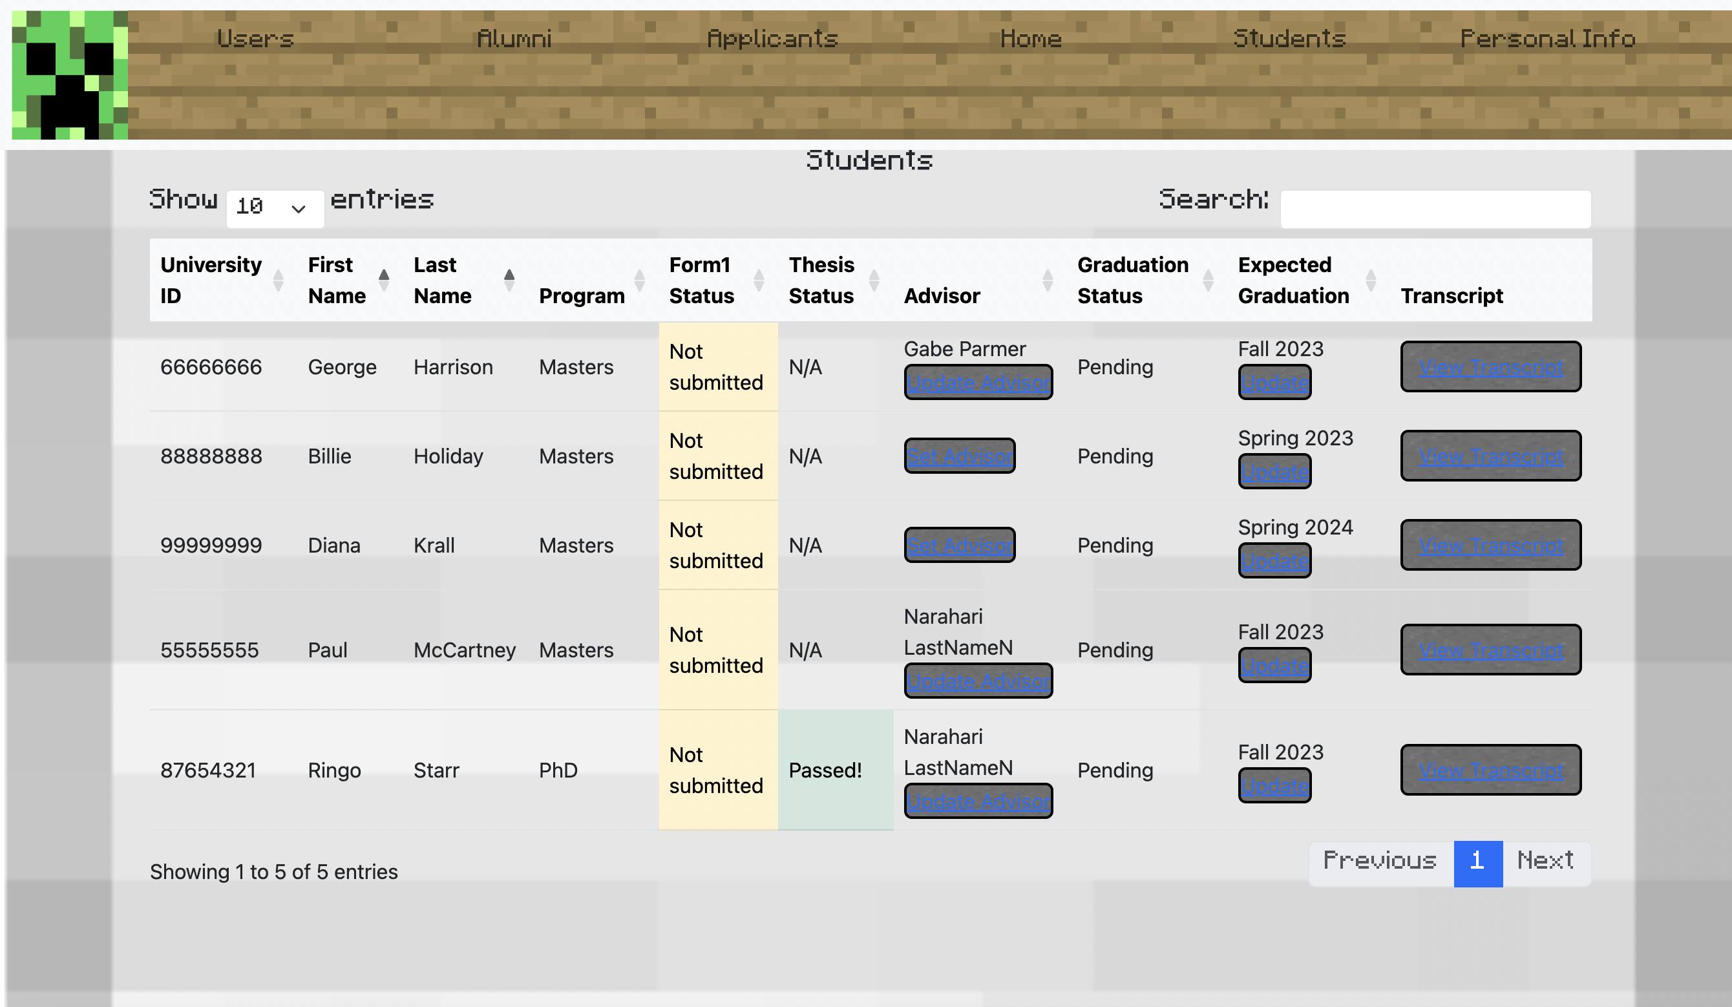View Transcript for Diana Krall
1732x1007 pixels.
(x=1491, y=545)
